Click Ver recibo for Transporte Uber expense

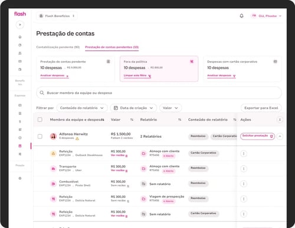click(x=119, y=170)
